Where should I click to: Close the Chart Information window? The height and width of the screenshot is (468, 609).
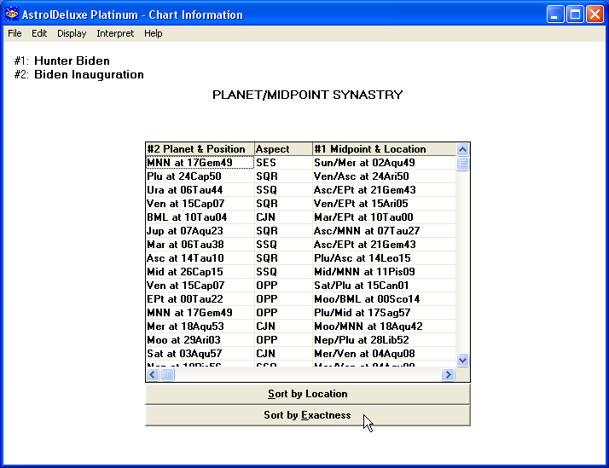click(x=594, y=14)
